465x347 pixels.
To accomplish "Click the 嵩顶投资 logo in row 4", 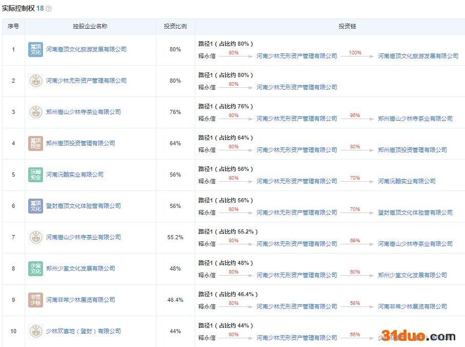I will tap(35, 144).
